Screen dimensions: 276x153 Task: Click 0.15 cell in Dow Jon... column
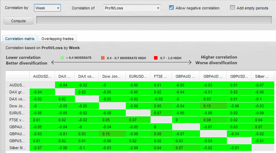tap(112, 134)
